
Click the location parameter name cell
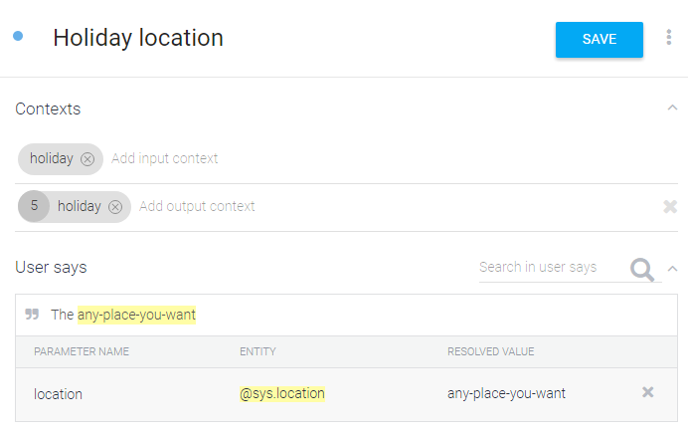pyautogui.click(x=58, y=393)
